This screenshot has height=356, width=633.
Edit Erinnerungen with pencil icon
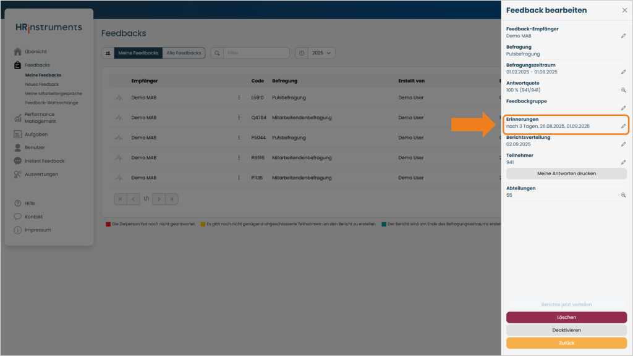click(x=623, y=126)
